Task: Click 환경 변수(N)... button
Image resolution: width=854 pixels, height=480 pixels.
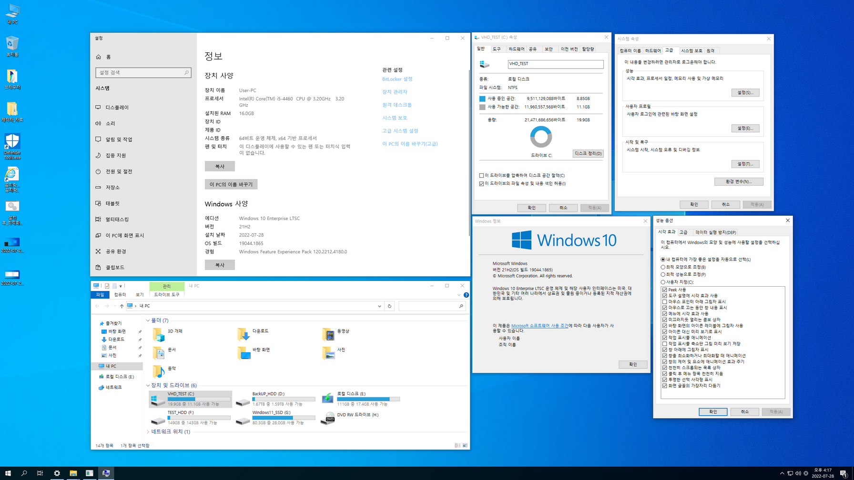Action: (x=739, y=181)
